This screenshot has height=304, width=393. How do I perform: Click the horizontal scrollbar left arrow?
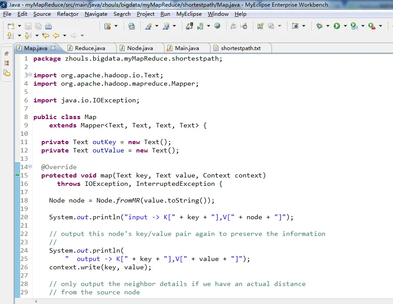tap(36, 301)
